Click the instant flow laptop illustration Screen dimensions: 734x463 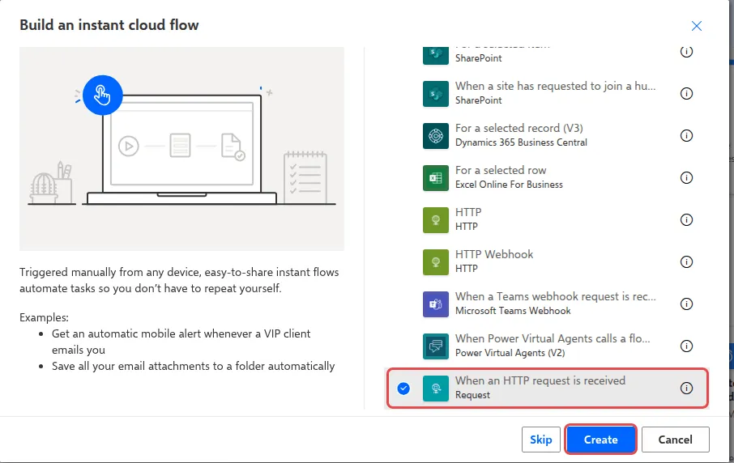click(x=181, y=149)
